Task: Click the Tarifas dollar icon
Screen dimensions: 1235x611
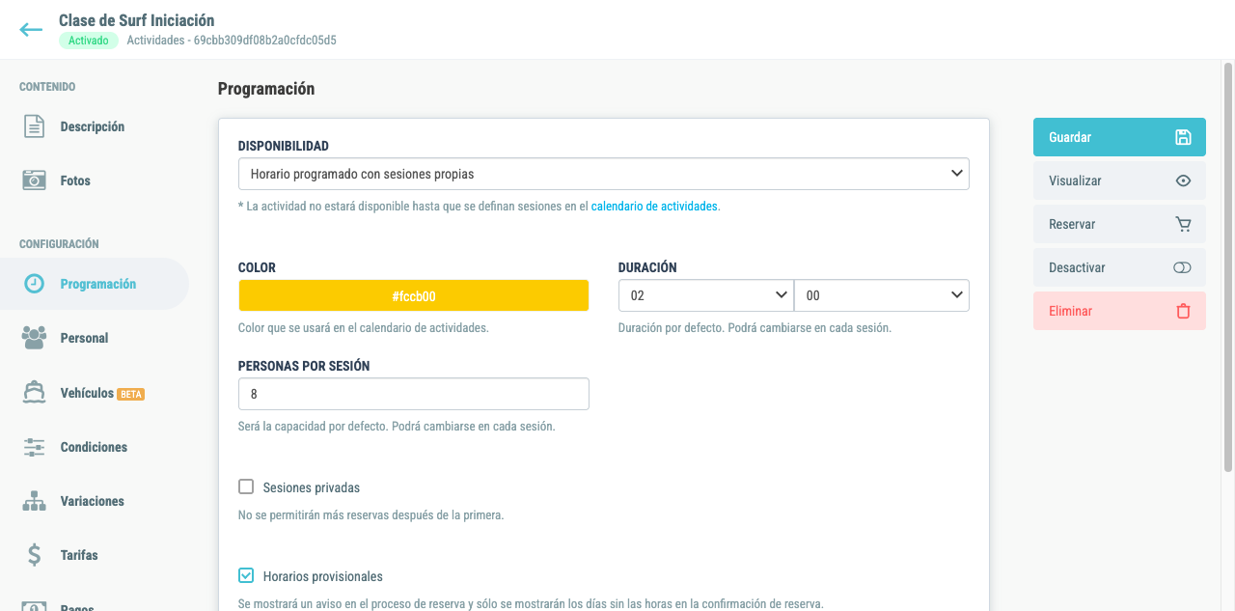Action: pyautogui.click(x=35, y=555)
